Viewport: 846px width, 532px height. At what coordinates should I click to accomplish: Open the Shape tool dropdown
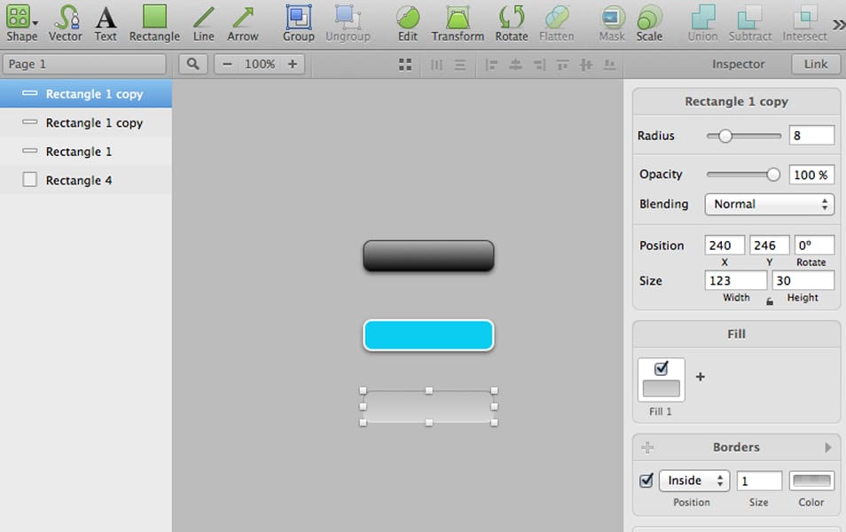[x=22, y=21]
